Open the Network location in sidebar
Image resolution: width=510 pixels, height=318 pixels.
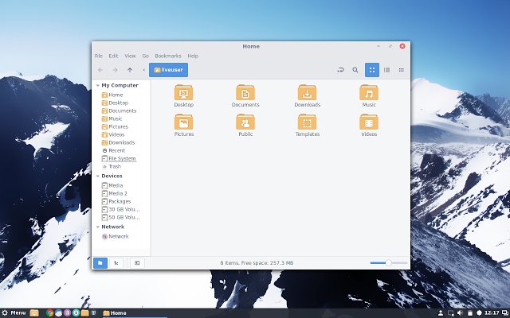(x=116, y=236)
